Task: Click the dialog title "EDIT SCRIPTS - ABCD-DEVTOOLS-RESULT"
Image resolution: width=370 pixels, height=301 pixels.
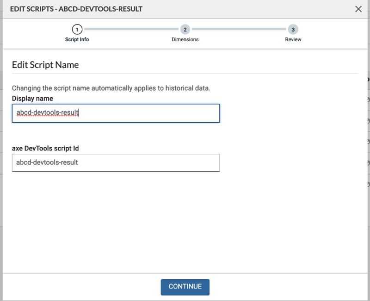Action: tap(76, 9)
